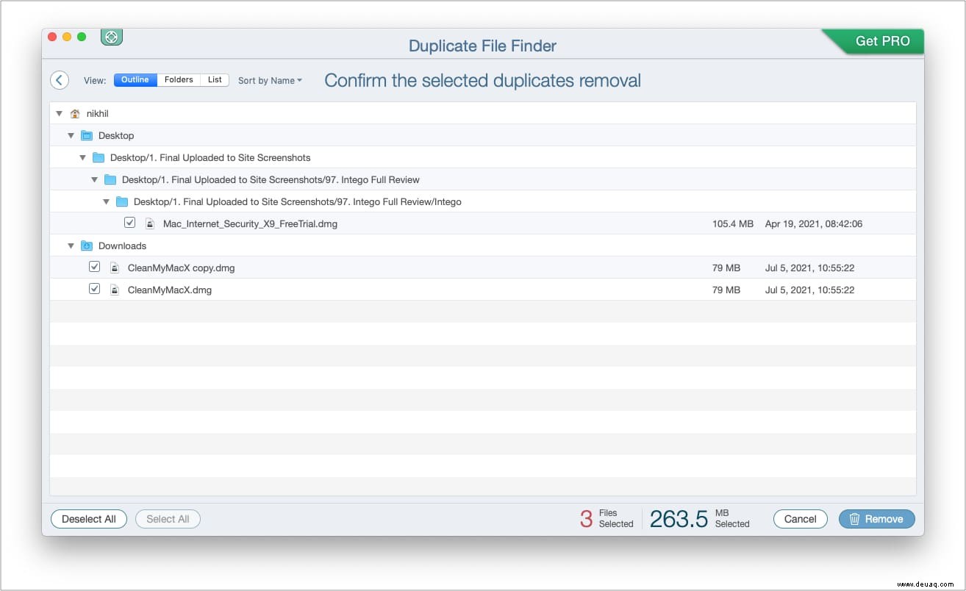Collapse Final Uploaded to Site Screenshots node
The image size is (966, 591).
coord(83,158)
